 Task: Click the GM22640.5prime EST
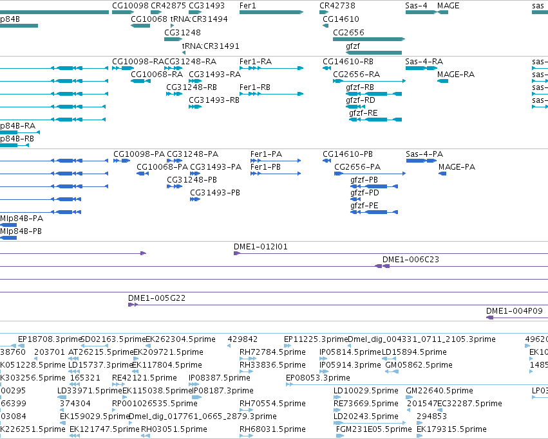coord(410,397)
